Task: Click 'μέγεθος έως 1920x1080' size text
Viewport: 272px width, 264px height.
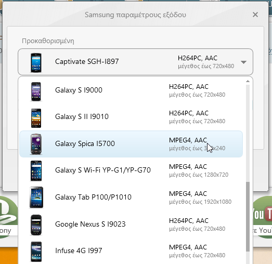Action: [200, 202]
